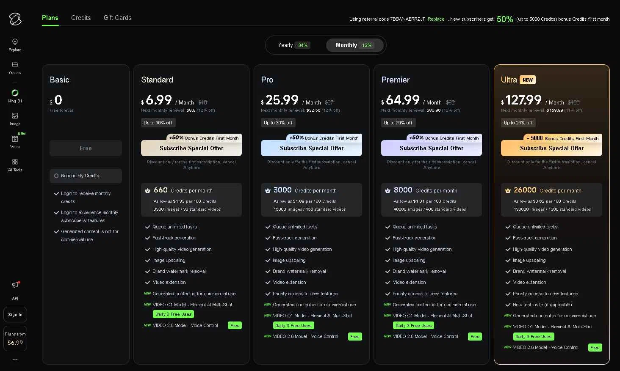This screenshot has height=371, width=620.
Task: Click Free tag on Premier Voice Control row
Action: pyautogui.click(x=475, y=336)
